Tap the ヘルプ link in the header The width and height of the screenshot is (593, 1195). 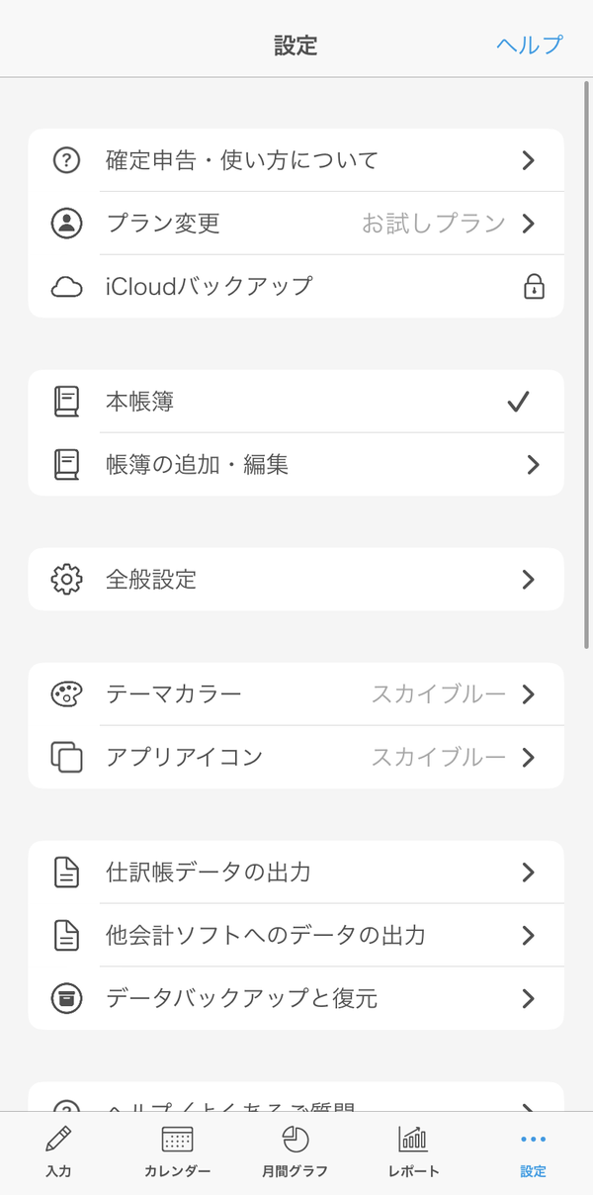(530, 45)
